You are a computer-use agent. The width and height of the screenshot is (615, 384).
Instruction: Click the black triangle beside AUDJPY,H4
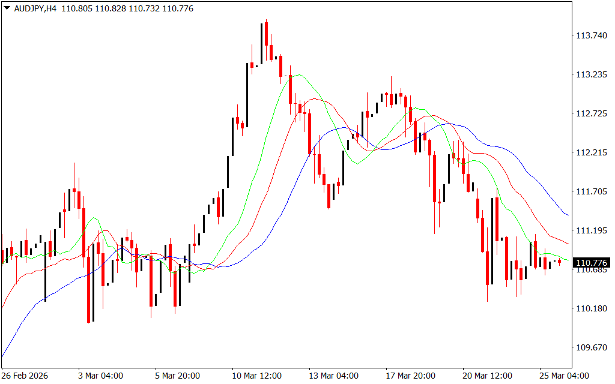[7, 9]
